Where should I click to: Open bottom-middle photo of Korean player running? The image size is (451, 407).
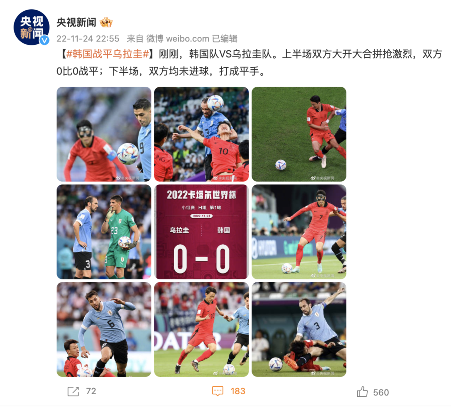coord(201,330)
